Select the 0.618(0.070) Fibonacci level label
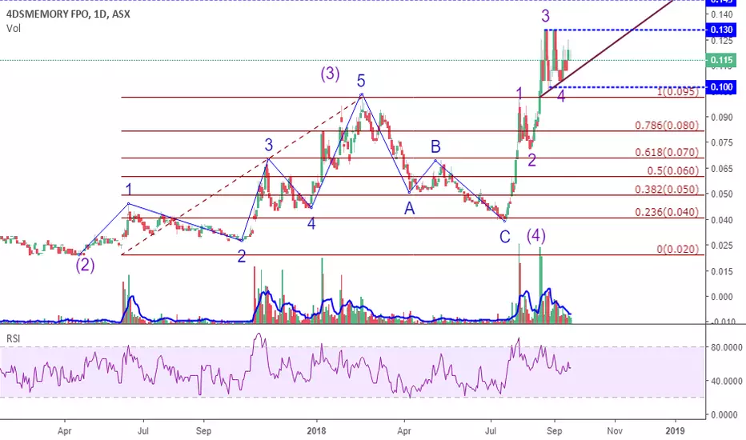This screenshot has width=746, height=440. point(667,153)
